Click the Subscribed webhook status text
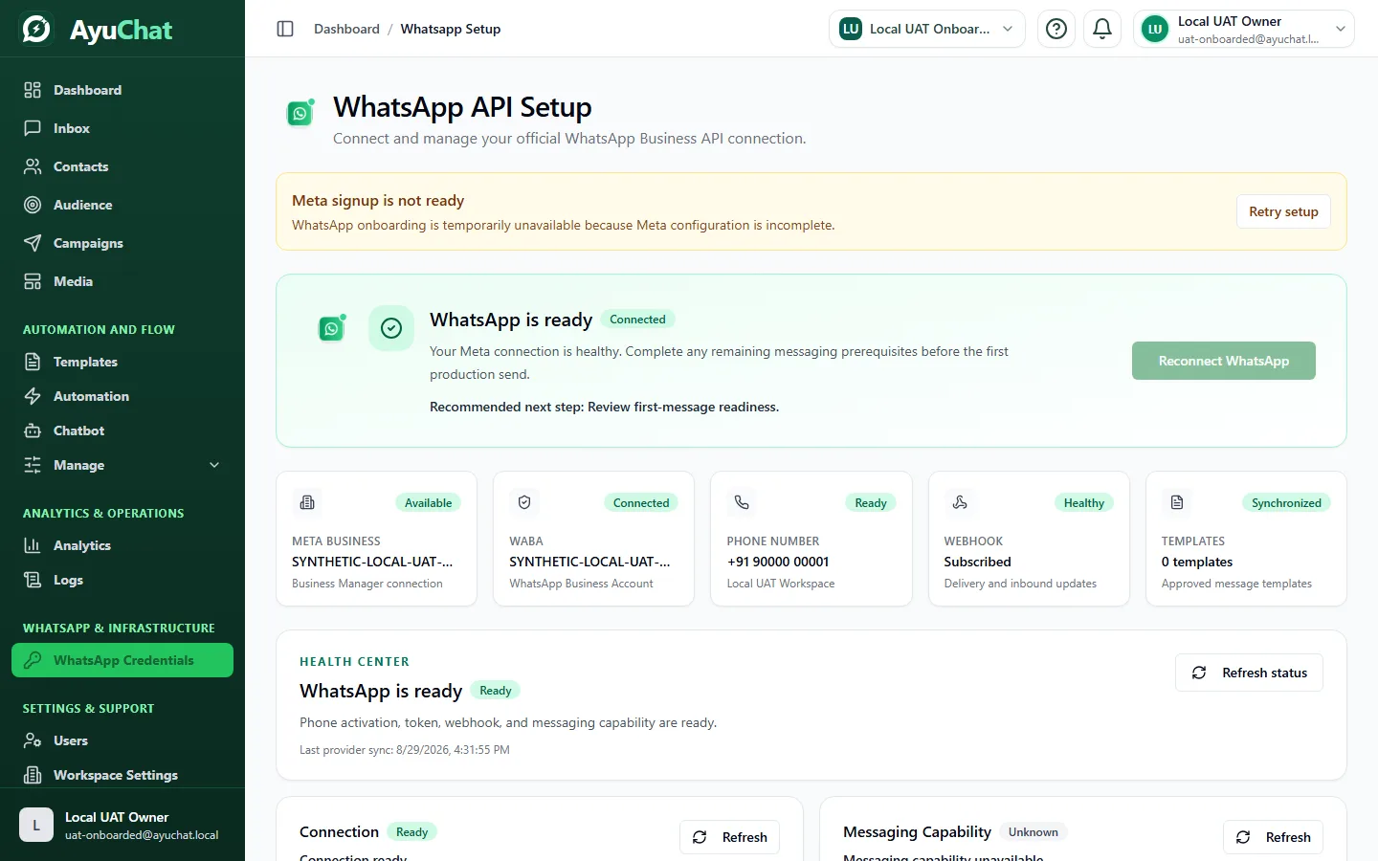The height and width of the screenshot is (861, 1378). (977, 562)
